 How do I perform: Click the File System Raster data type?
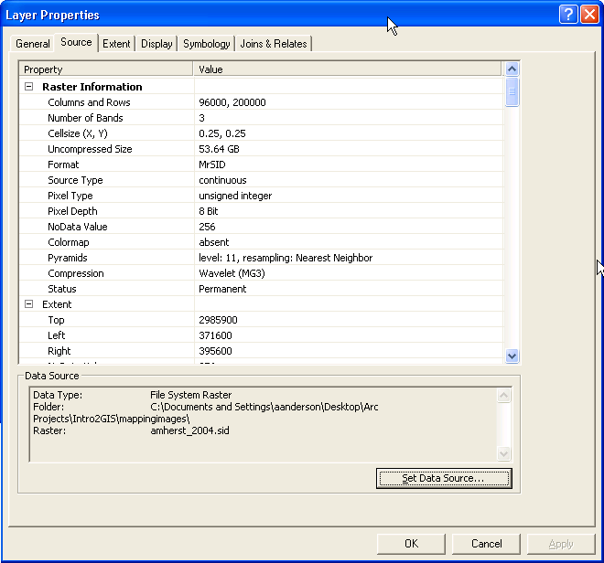190,395
